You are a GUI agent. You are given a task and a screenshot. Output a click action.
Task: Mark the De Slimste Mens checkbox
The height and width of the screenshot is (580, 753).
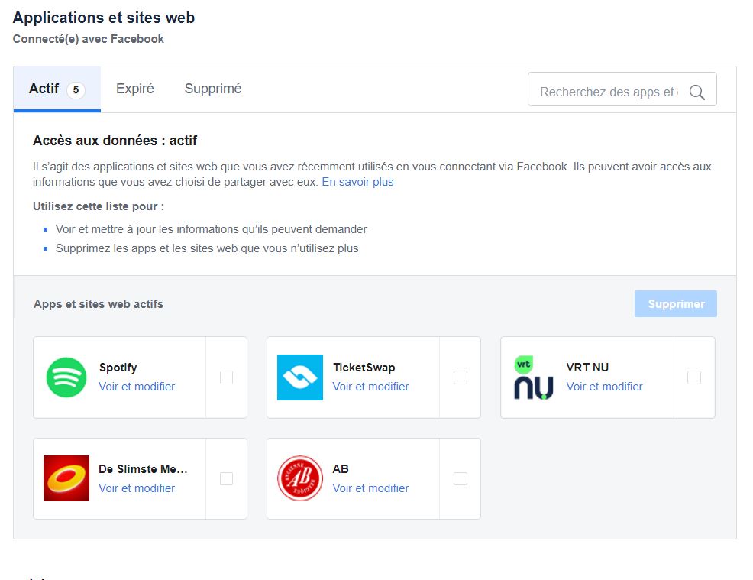coord(226,478)
